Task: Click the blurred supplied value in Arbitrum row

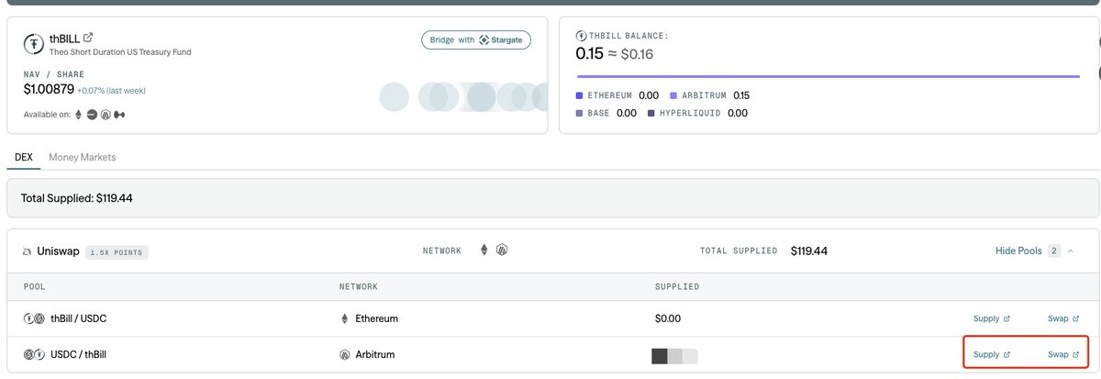Action: tap(674, 355)
